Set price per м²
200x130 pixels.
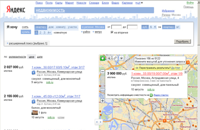178,27
